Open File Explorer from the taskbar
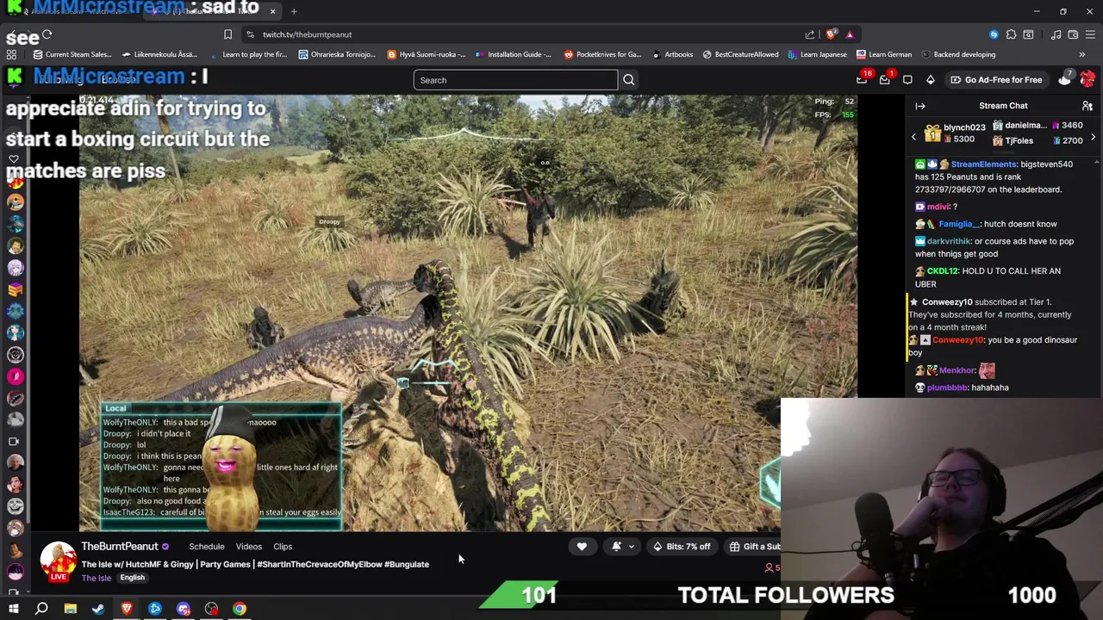Screen dimensions: 1103x620 pyautogui.click(x=71, y=609)
